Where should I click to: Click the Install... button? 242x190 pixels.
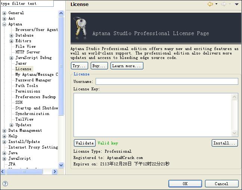pos(225,143)
